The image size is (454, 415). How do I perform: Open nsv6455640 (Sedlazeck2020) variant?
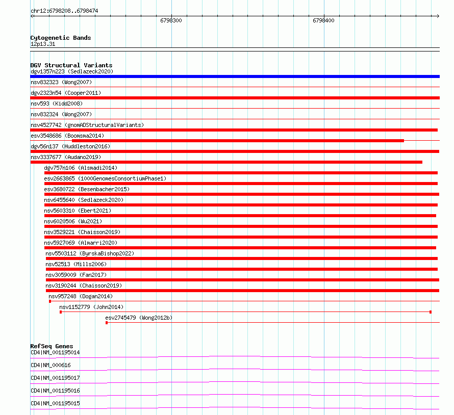(84, 200)
